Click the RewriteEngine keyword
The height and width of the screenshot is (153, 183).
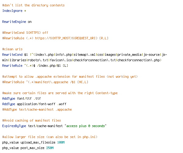14,22
